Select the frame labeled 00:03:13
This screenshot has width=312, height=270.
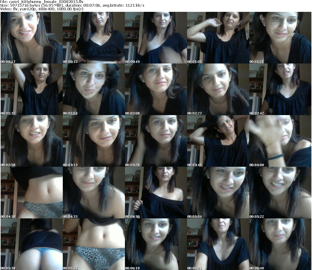94,141
